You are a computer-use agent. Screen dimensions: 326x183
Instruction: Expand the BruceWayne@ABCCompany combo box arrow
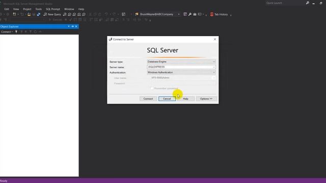pyautogui.click(x=179, y=14)
